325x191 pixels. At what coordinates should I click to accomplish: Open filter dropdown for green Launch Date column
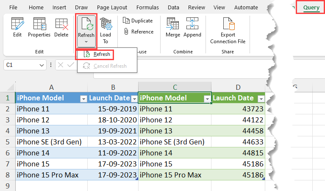(x=261, y=99)
